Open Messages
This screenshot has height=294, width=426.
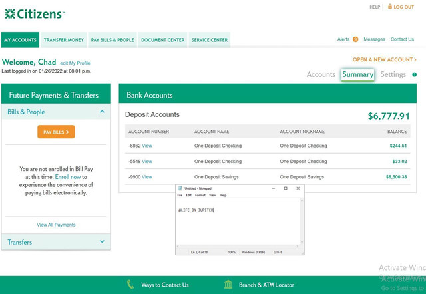tap(374, 39)
